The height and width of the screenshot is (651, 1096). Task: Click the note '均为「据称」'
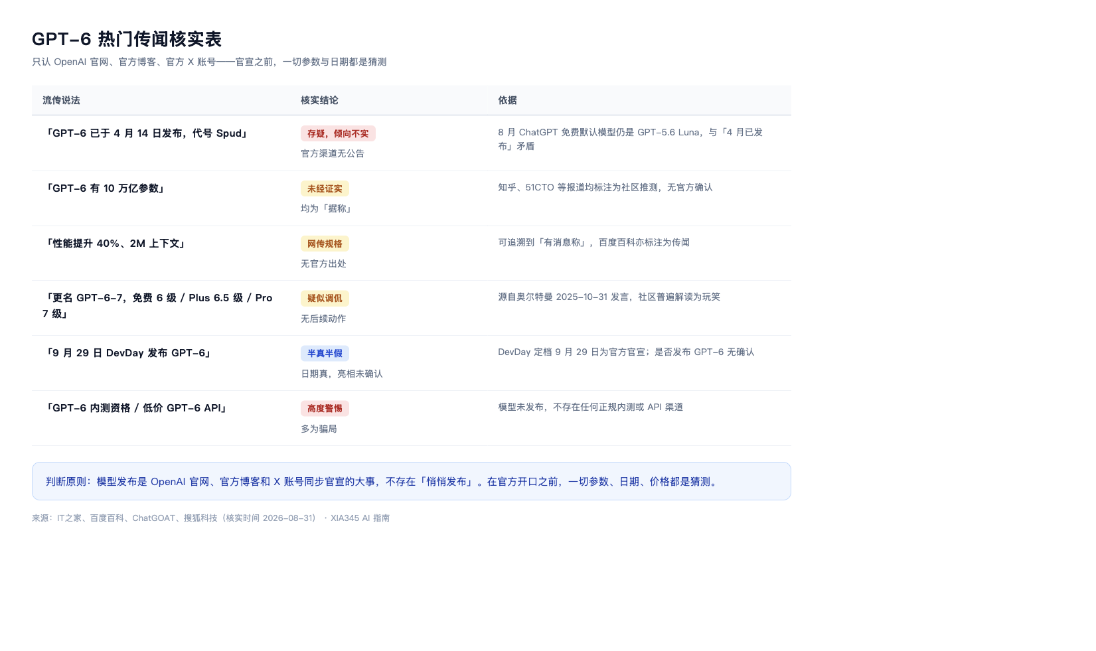point(327,208)
